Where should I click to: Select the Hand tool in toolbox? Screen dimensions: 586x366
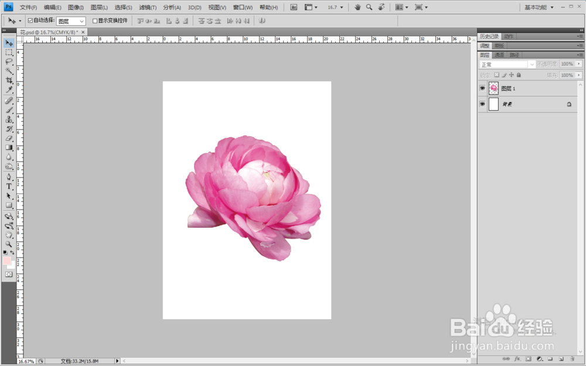point(9,235)
